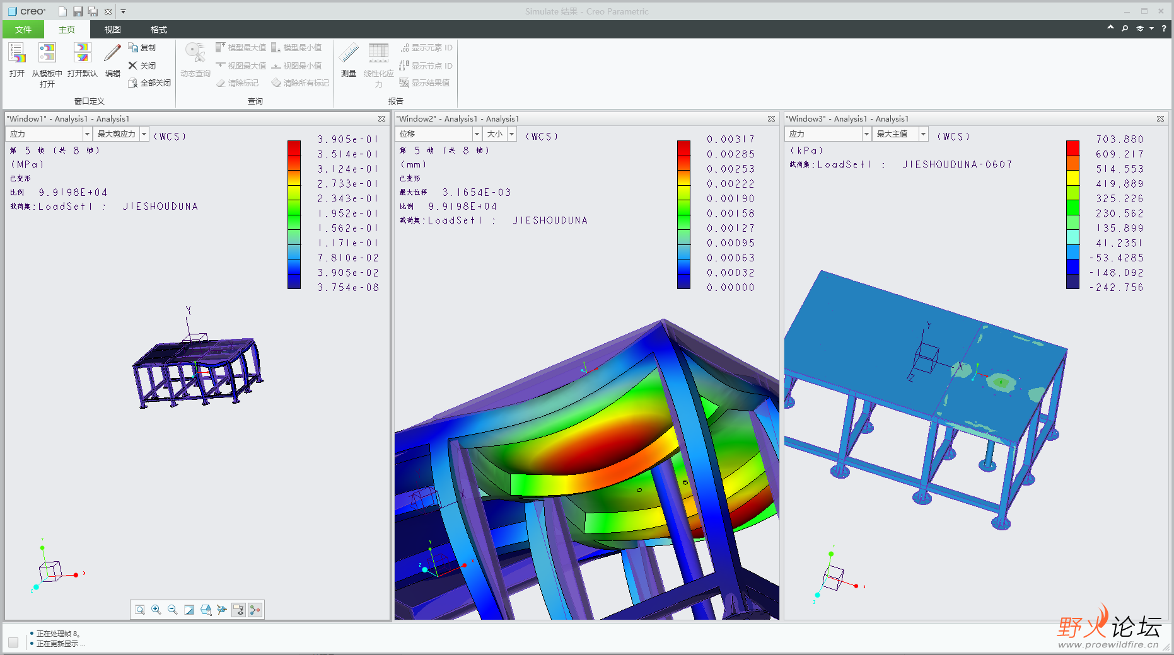Open the Saved Orientations cube icon
This screenshot has width=1174, height=655.
point(206,610)
